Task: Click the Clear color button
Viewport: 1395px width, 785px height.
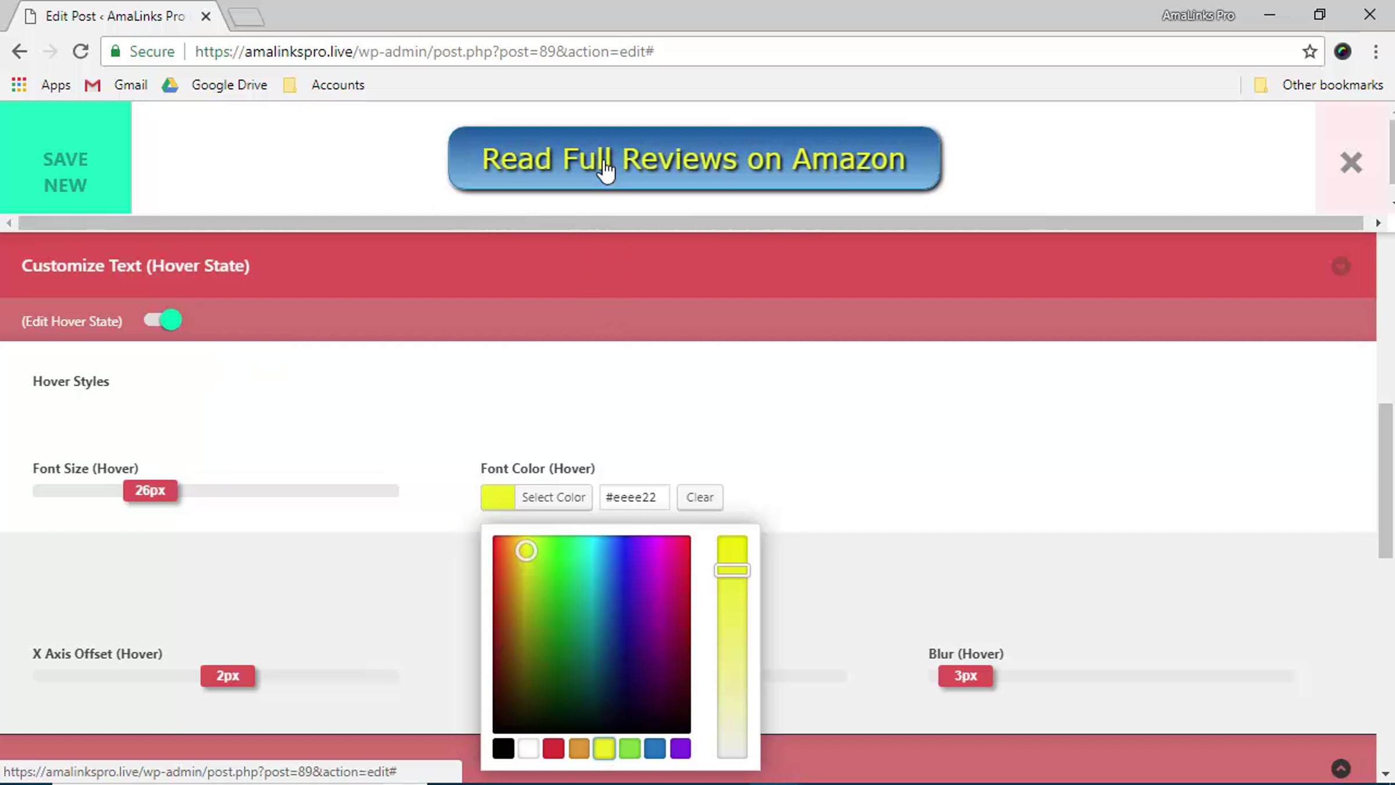Action: [x=699, y=497]
